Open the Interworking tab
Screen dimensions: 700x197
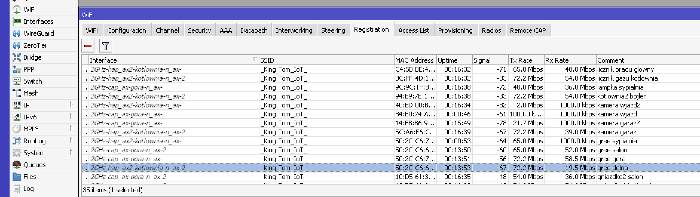pos(294,30)
